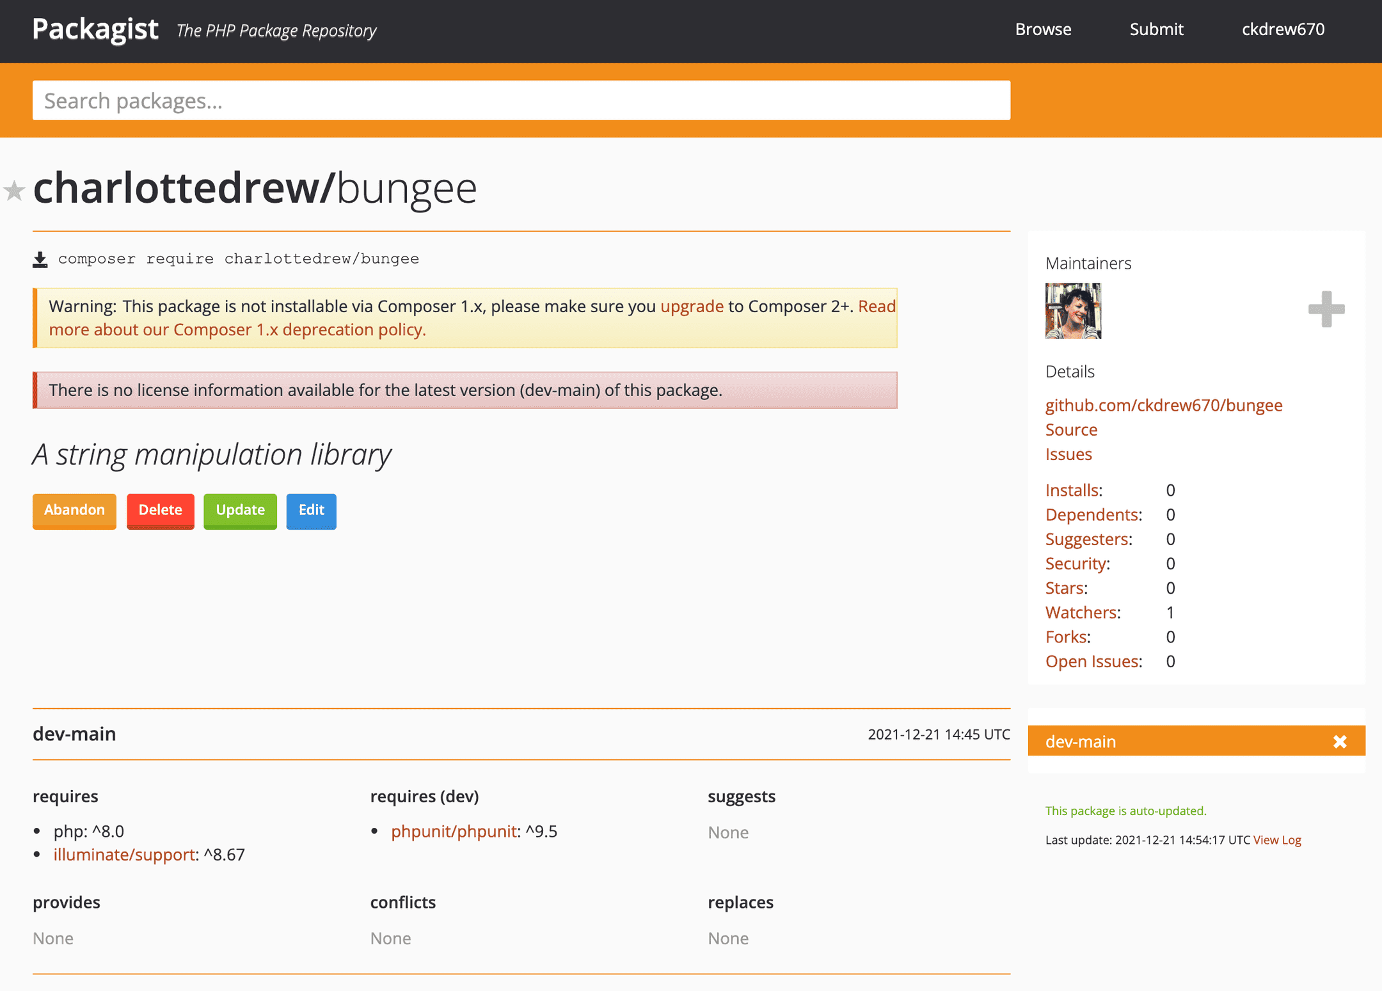Go to Packagist home via logo
1382x991 pixels.
click(x=95, y=29)
